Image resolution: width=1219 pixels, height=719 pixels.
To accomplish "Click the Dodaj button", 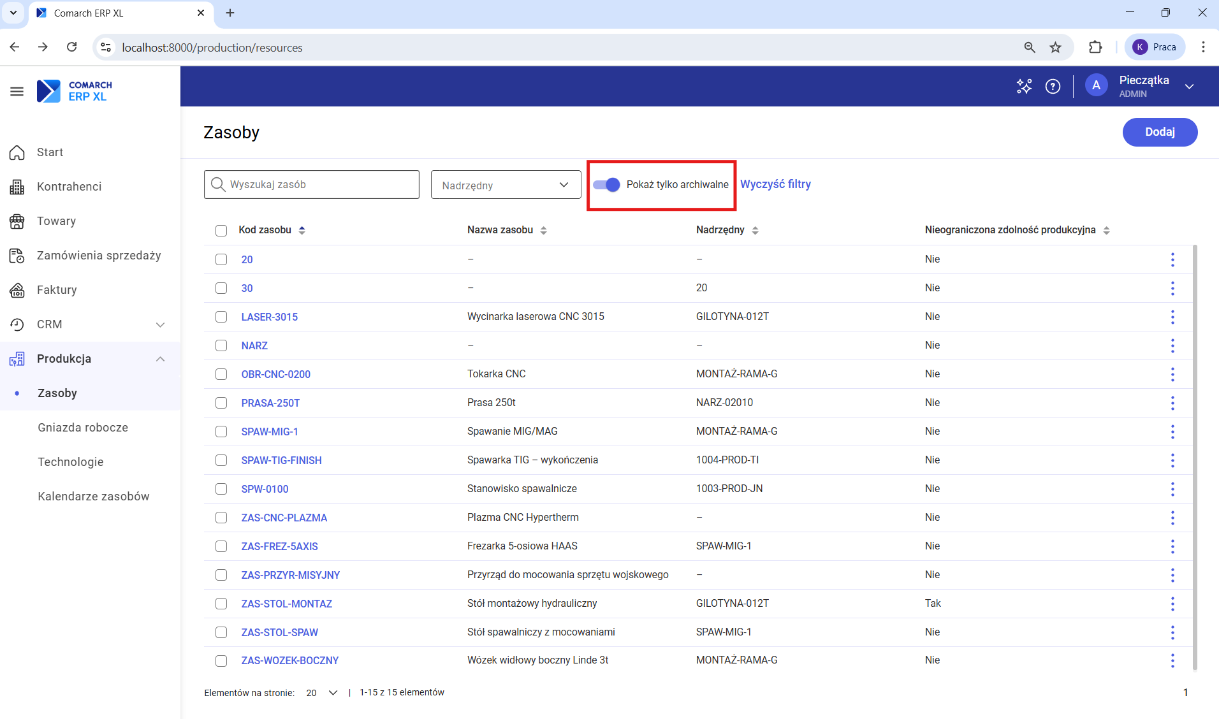I will [x=1159, y=132].
